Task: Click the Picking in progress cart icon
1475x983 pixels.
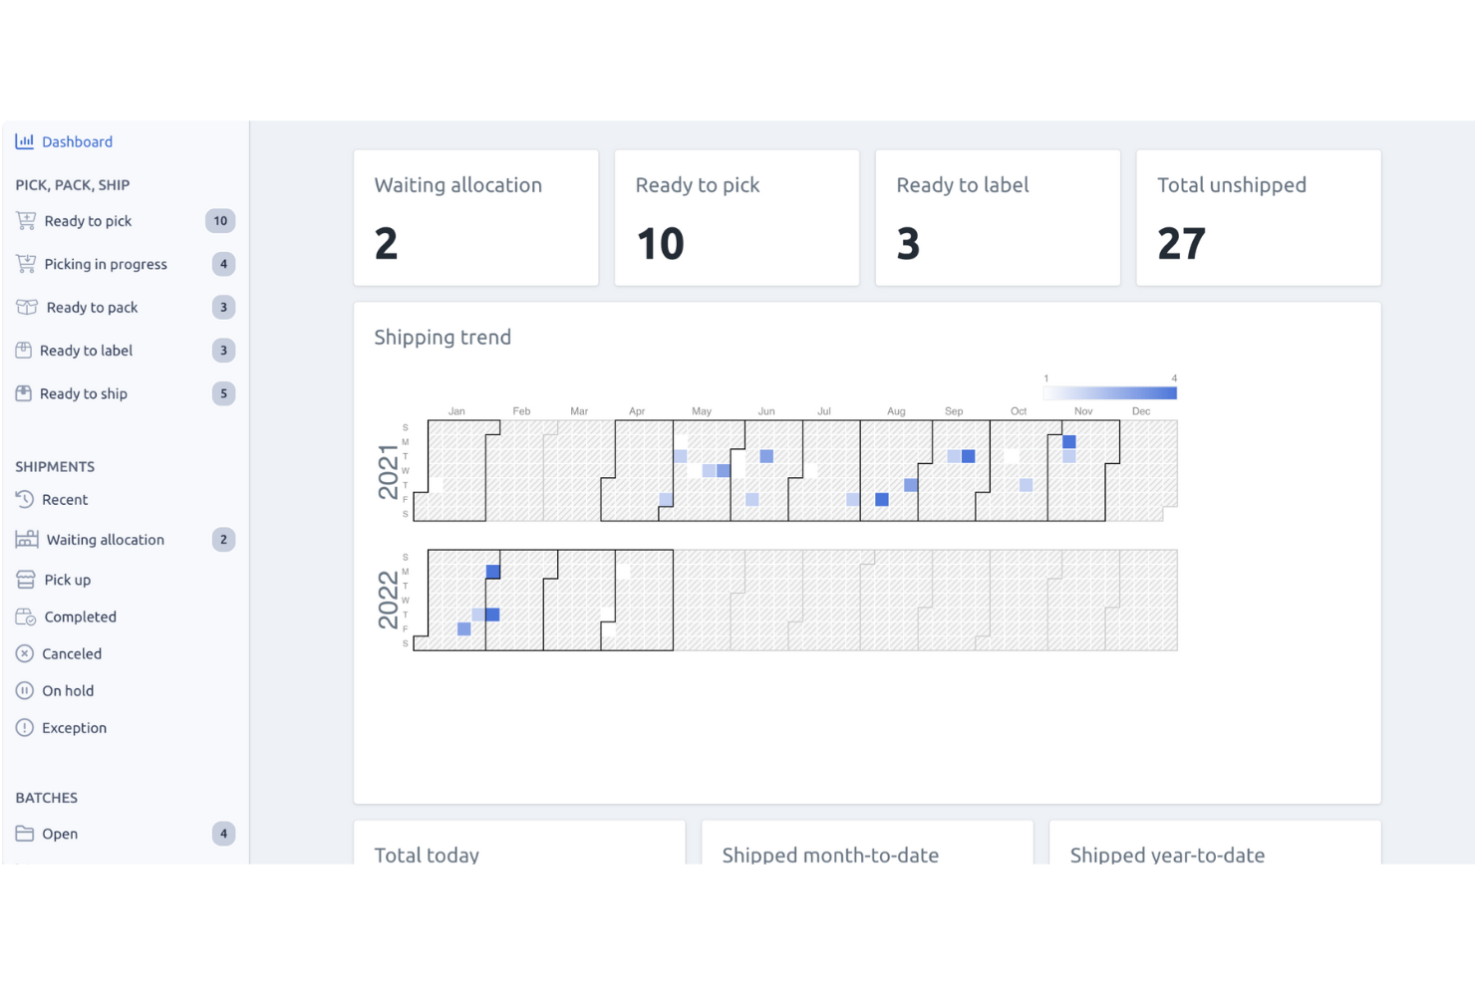Action: pos(25,263)
